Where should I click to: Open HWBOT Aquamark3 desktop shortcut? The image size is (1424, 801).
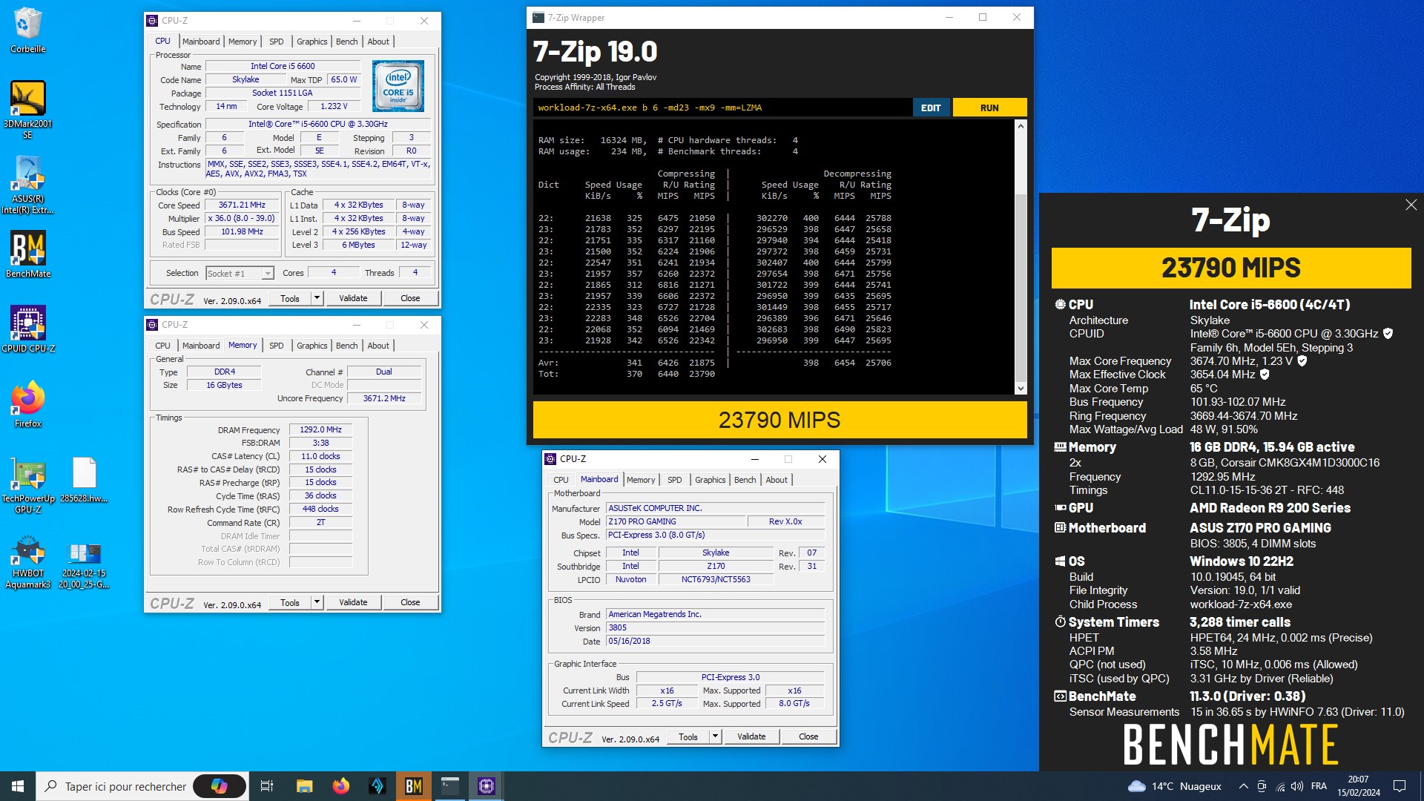pyautogui.click(x=27, y=561)
